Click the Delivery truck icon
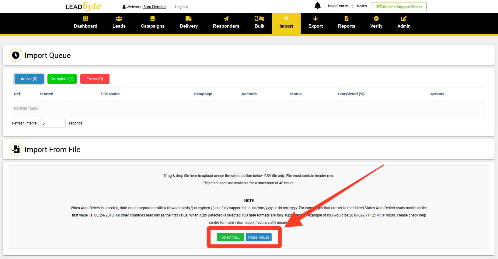 click(x=189, y=19)
